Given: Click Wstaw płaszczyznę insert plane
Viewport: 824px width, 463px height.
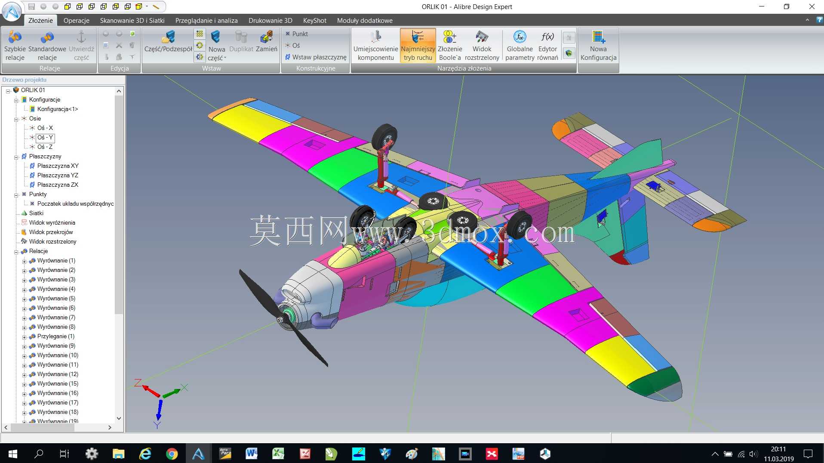Looking at the screenshot, I should point(315,57).
